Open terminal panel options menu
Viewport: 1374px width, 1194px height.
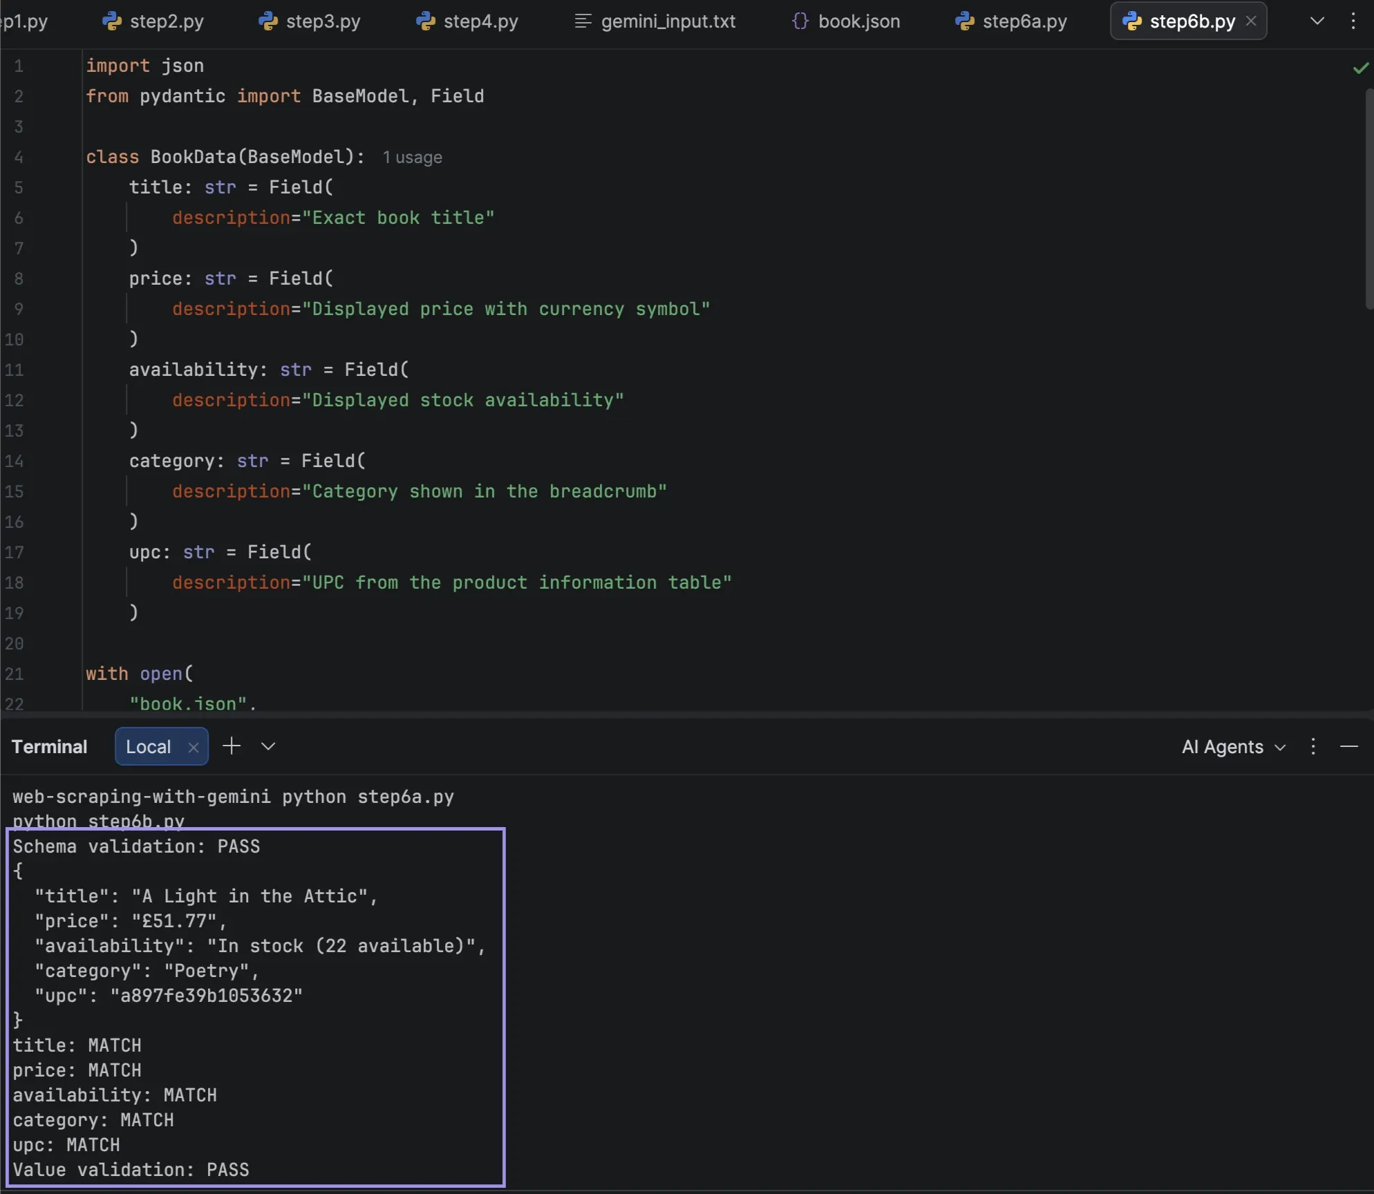(x=1313, y=747)
